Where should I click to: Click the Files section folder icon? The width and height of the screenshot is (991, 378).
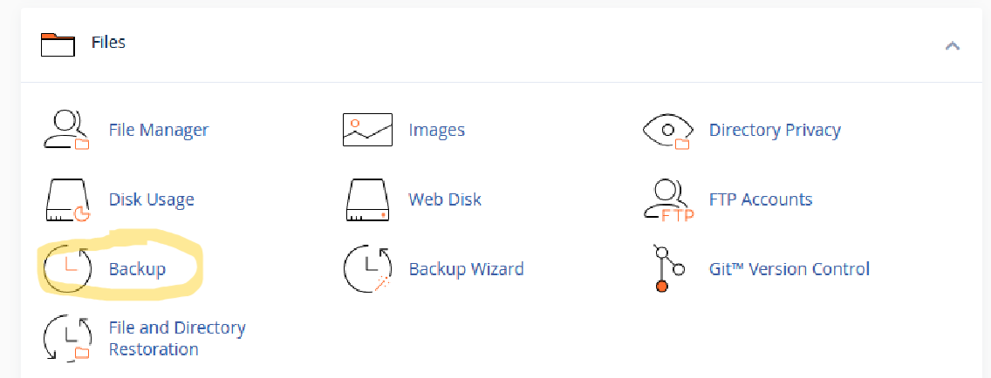(x=59, y=44)
